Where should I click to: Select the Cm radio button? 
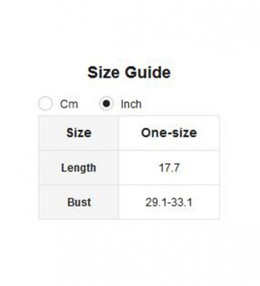coord(45,103)
